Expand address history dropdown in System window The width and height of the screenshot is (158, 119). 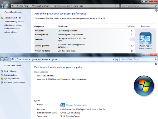(x=114, y=59)
